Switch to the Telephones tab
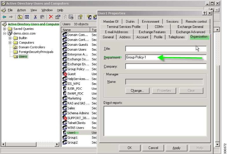 tap(176, 37)
